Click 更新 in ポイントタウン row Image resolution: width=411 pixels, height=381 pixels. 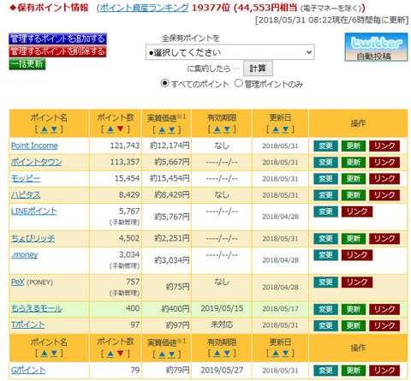pos(354,162)
